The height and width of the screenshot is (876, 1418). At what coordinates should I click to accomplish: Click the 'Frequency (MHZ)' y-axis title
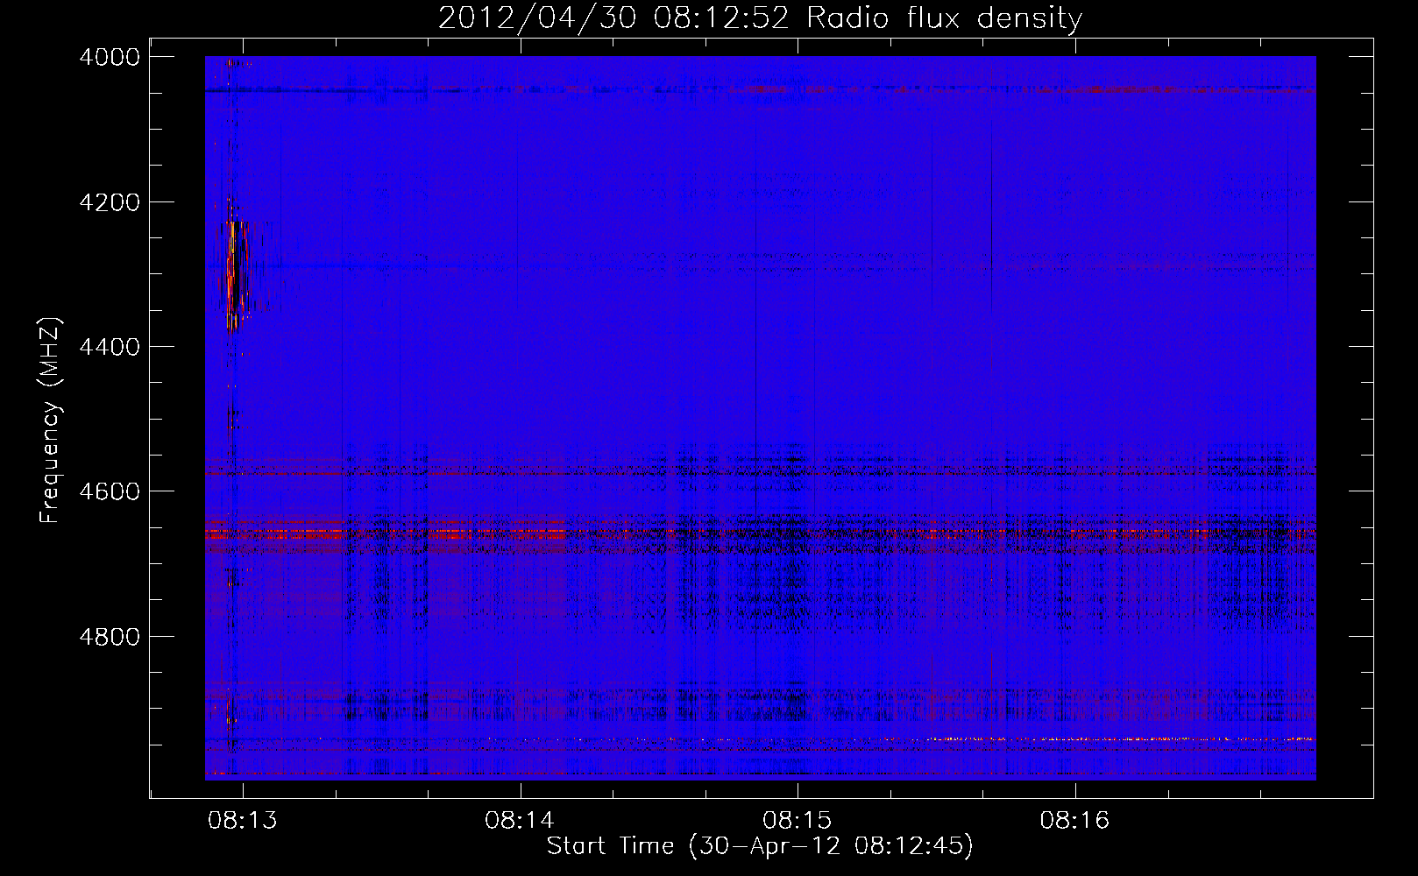coord(51,420)
